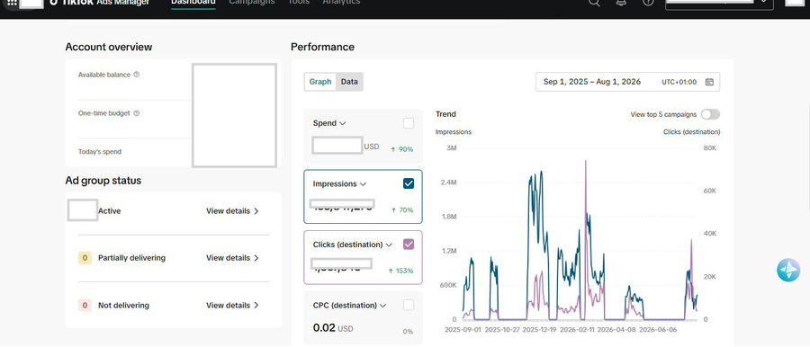Open the Campaigns tab
This screenshot has width=810, height=347.
pos(252,3)
